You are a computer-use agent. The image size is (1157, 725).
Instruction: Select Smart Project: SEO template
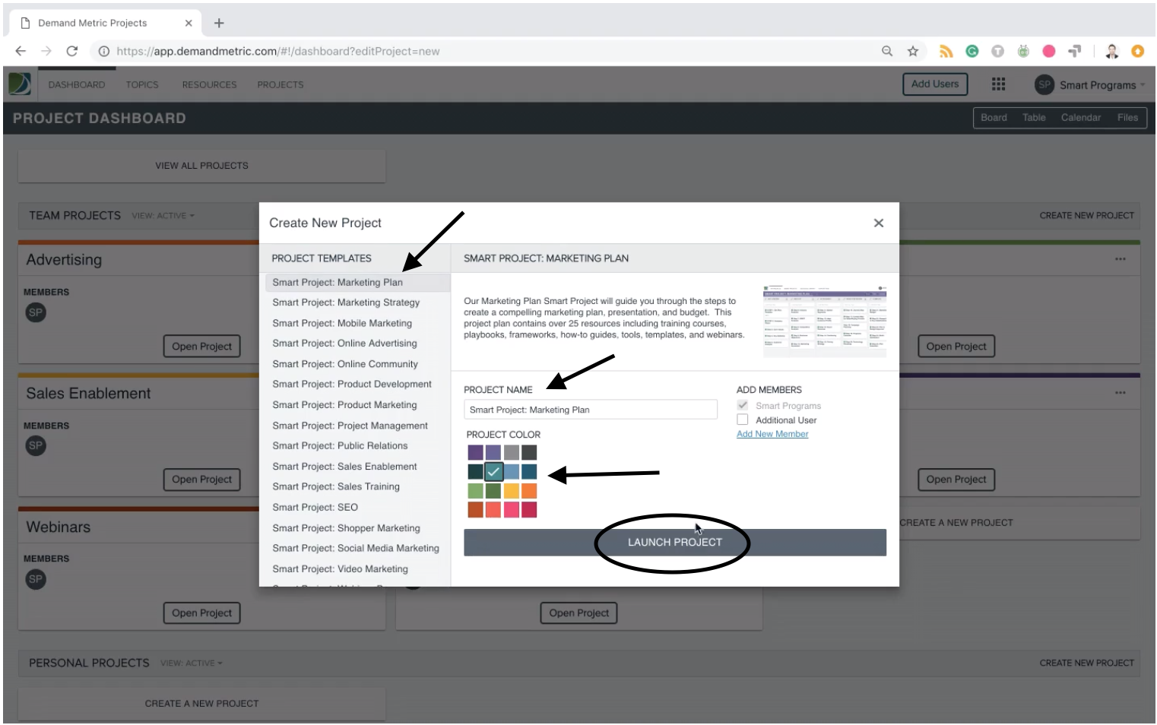pyautogui.click(x=315, y=507)
